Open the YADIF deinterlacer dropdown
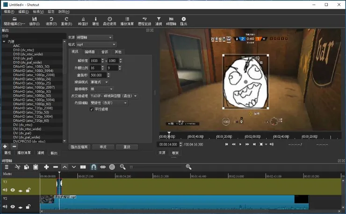The height and width of the screenshot is (214, 346). click(x=114, y=96)
